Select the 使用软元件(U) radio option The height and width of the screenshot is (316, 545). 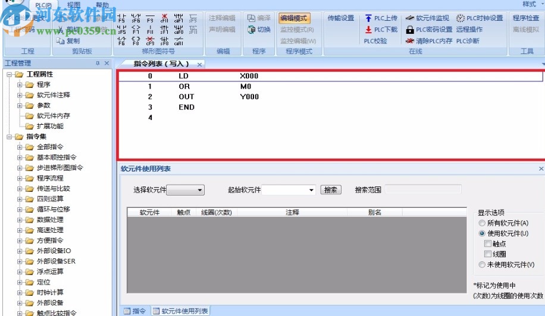pos(482,233)
